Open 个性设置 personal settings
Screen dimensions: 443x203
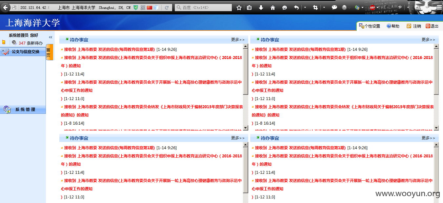coord(370,26)
